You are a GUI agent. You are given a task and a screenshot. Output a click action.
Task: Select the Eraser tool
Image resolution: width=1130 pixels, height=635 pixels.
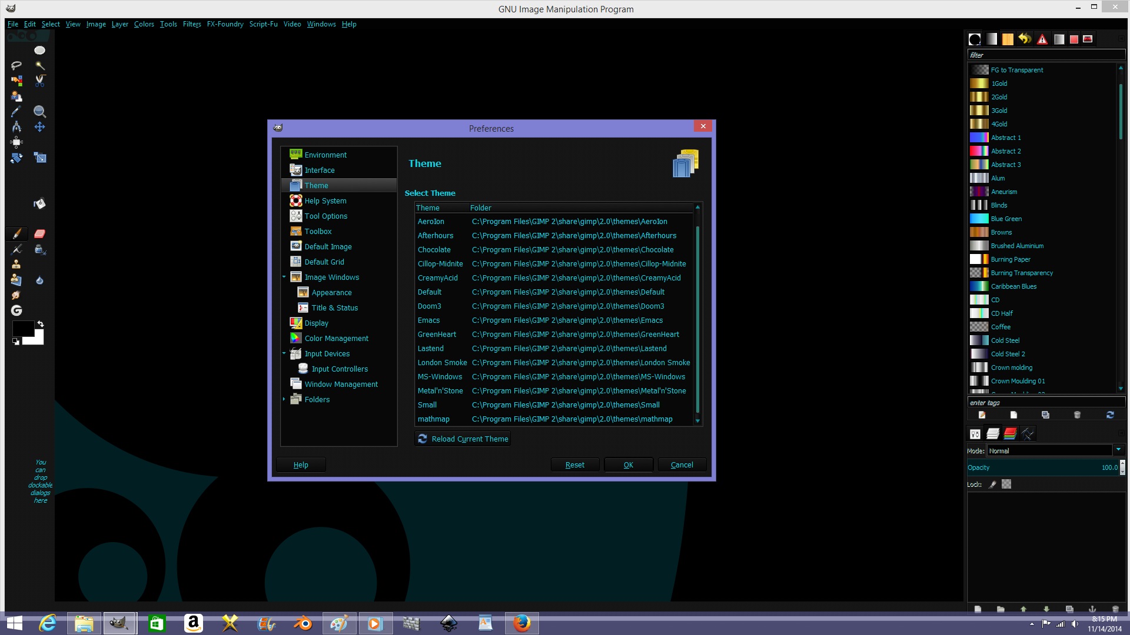(39, 234)
